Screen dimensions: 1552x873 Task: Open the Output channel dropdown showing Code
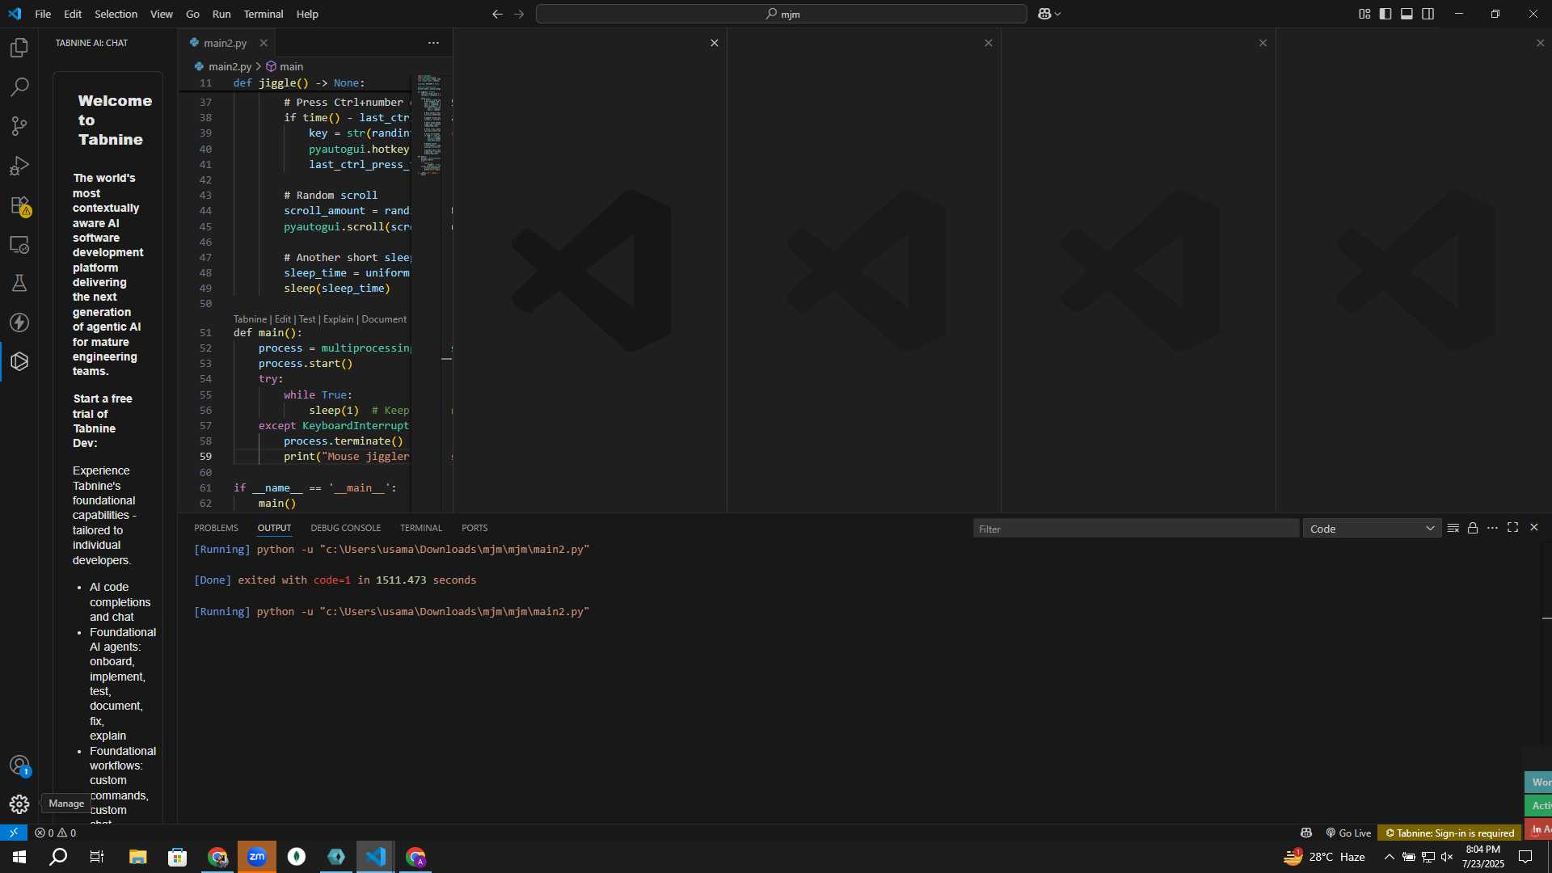pos(1372,529)
